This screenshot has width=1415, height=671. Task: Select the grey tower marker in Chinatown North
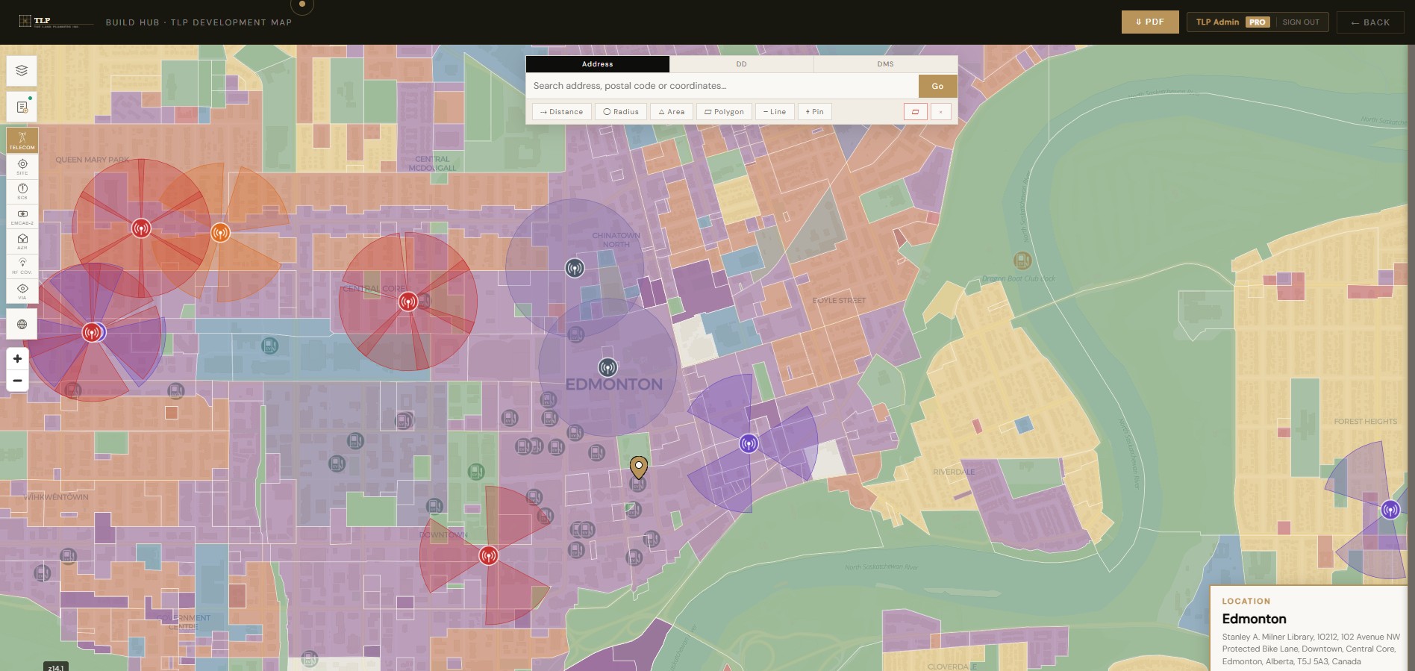coord(574,268)
